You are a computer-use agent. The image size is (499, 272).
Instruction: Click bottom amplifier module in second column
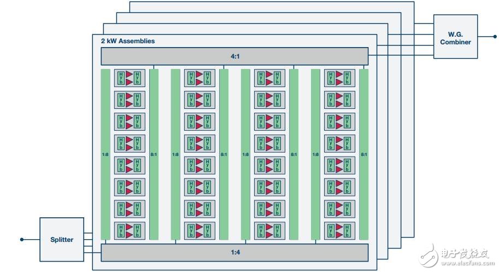199,230
